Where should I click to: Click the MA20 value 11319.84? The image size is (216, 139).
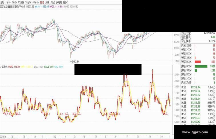pyautogui.click(x=57, y=7)
